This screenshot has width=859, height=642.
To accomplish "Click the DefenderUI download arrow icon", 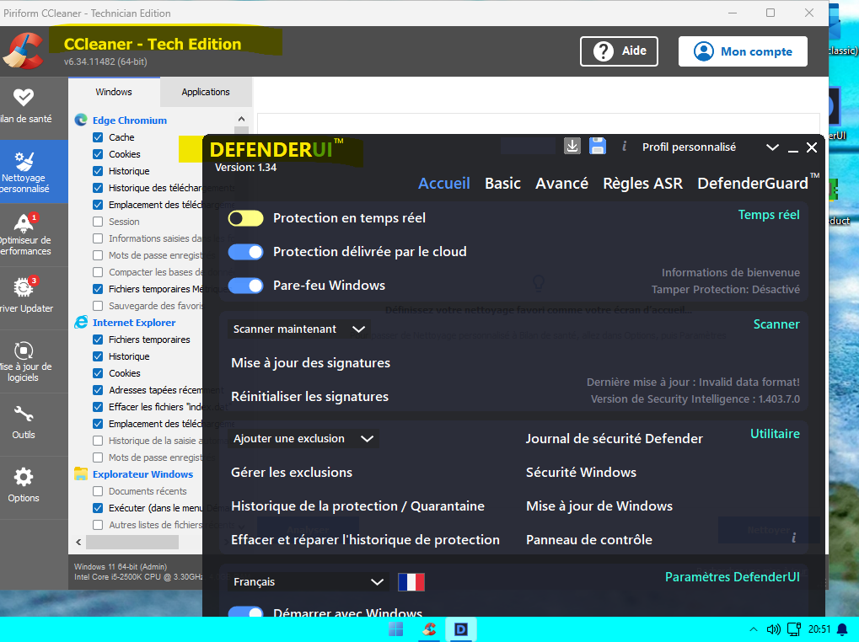I will pyautogui.click(x=572, y=146).
